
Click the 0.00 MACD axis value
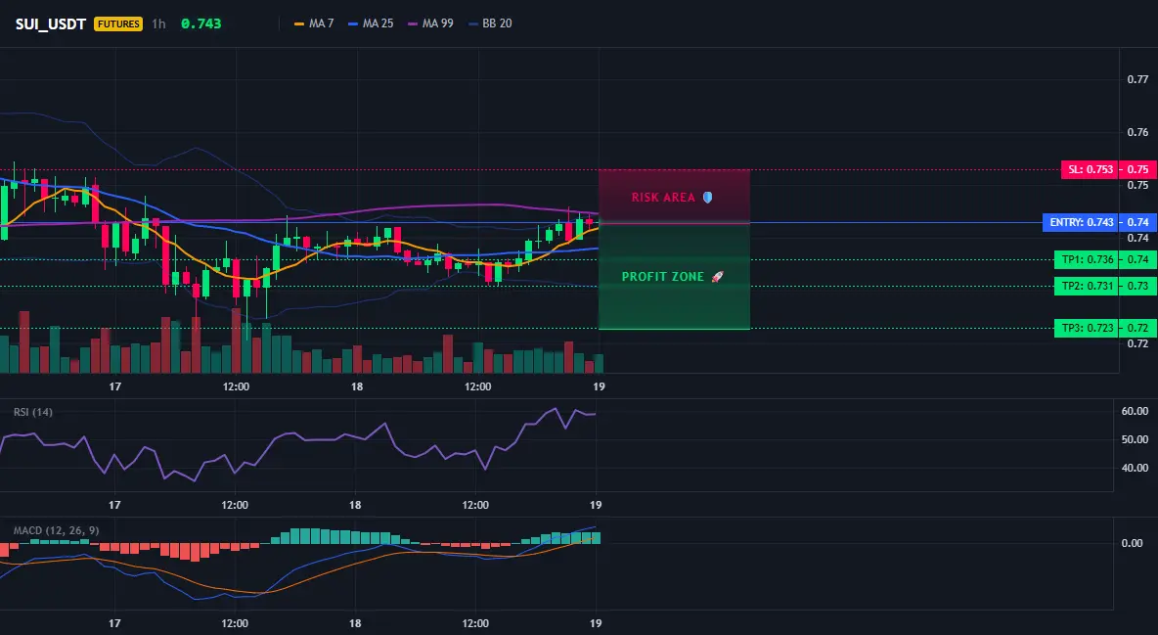[1133, 543]
